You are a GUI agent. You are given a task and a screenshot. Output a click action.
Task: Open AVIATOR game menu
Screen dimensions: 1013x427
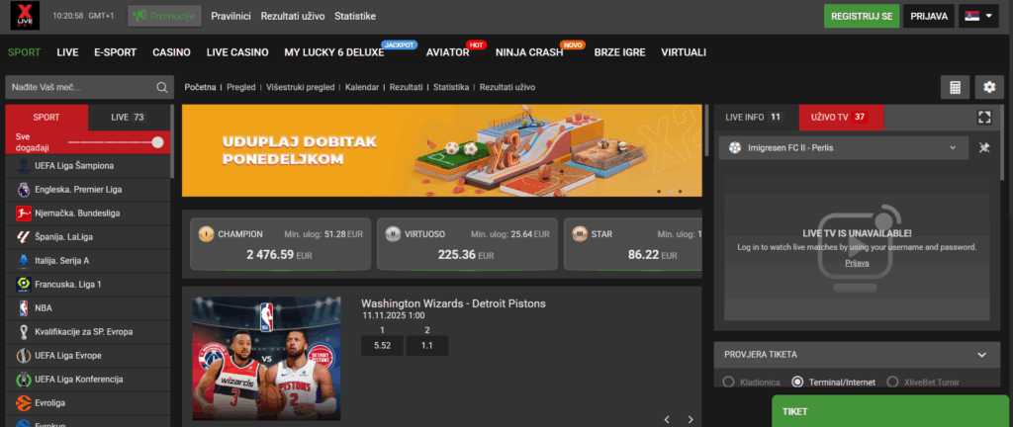point(448,53)
